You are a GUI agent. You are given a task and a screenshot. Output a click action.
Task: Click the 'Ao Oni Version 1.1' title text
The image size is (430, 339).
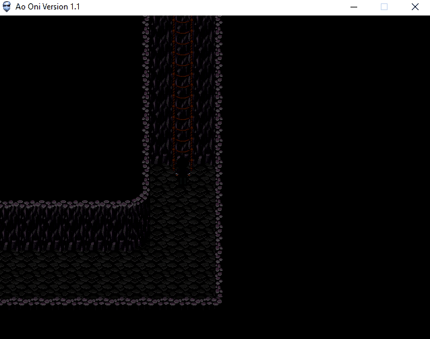pos(47,7)
